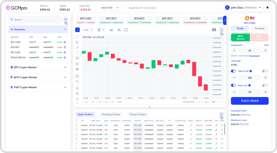Switch to the Pending Orders tab
This screenshot has width=277, height=153.
111,114
